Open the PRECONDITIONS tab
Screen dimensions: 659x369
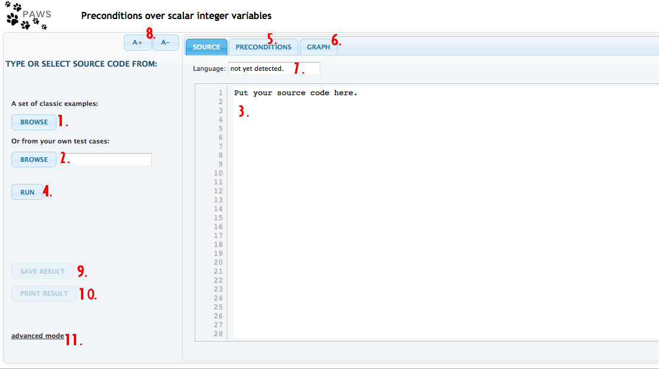click(263, 47)
